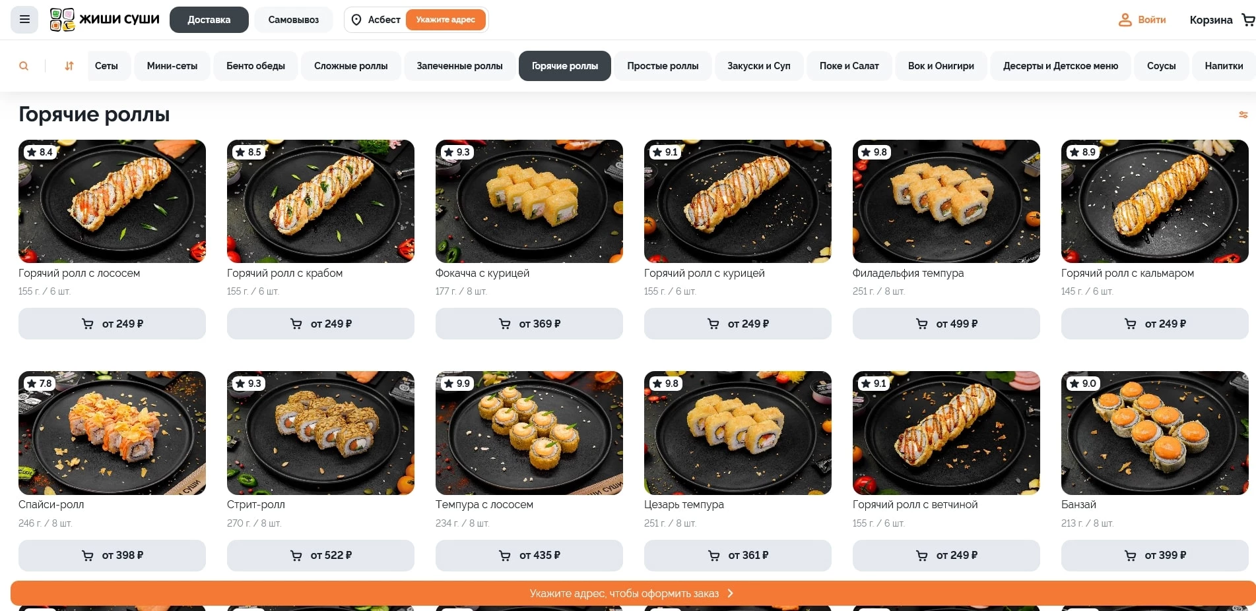Screen dimensions: 1256x611
Task: Open the category search icon
Action: coord(24,66)
